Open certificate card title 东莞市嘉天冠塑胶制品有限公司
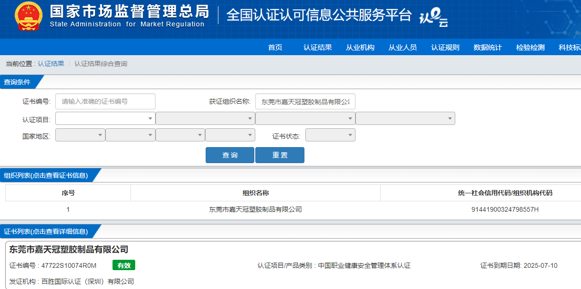Viewport: 581px width, 289px height. tap(69, 249)
